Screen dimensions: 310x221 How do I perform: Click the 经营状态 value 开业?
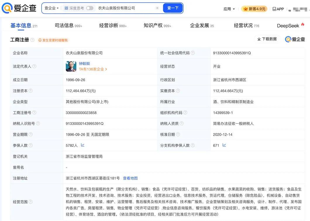pos(217,66)
